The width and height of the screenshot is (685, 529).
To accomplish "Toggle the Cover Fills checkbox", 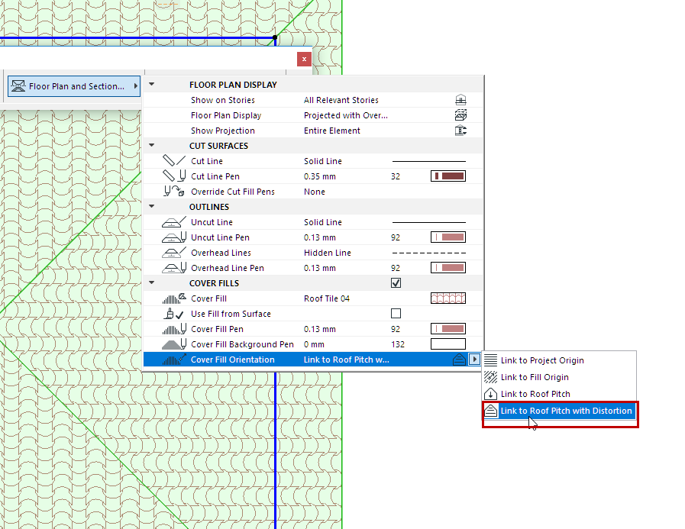I will pyautogui.click(x=396, y=283).
